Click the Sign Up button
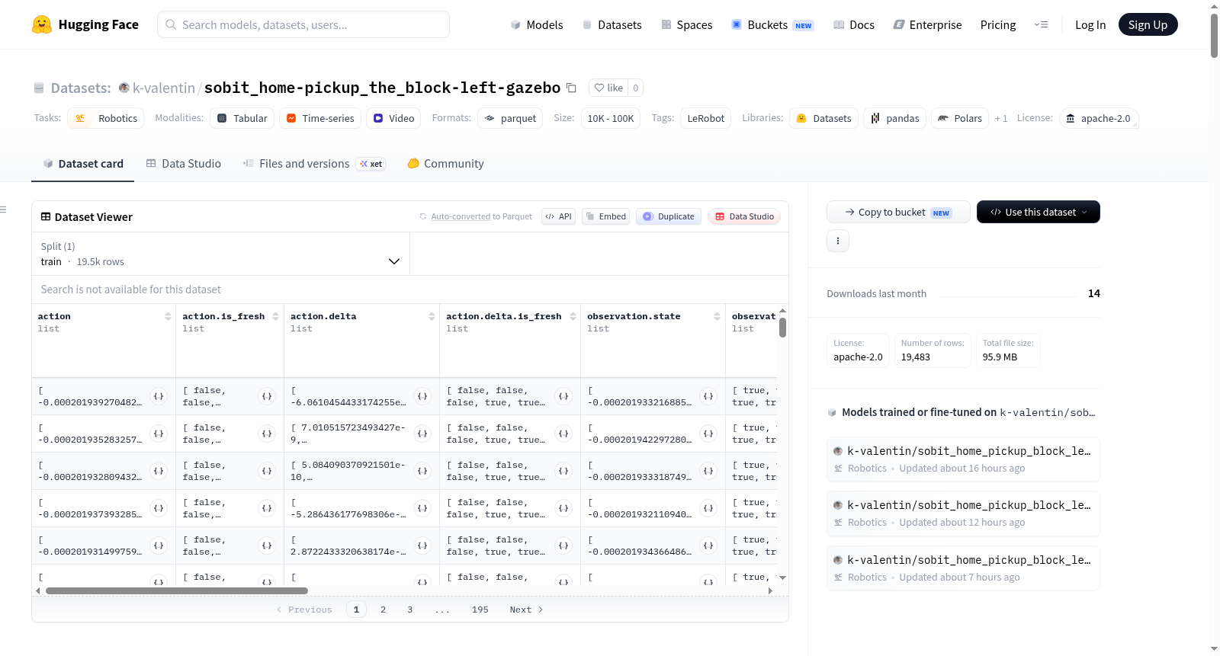1220x656 pixels. coord(1148,24)
